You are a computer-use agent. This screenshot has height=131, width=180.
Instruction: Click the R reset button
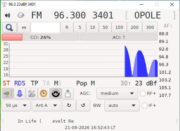point(67,27)
